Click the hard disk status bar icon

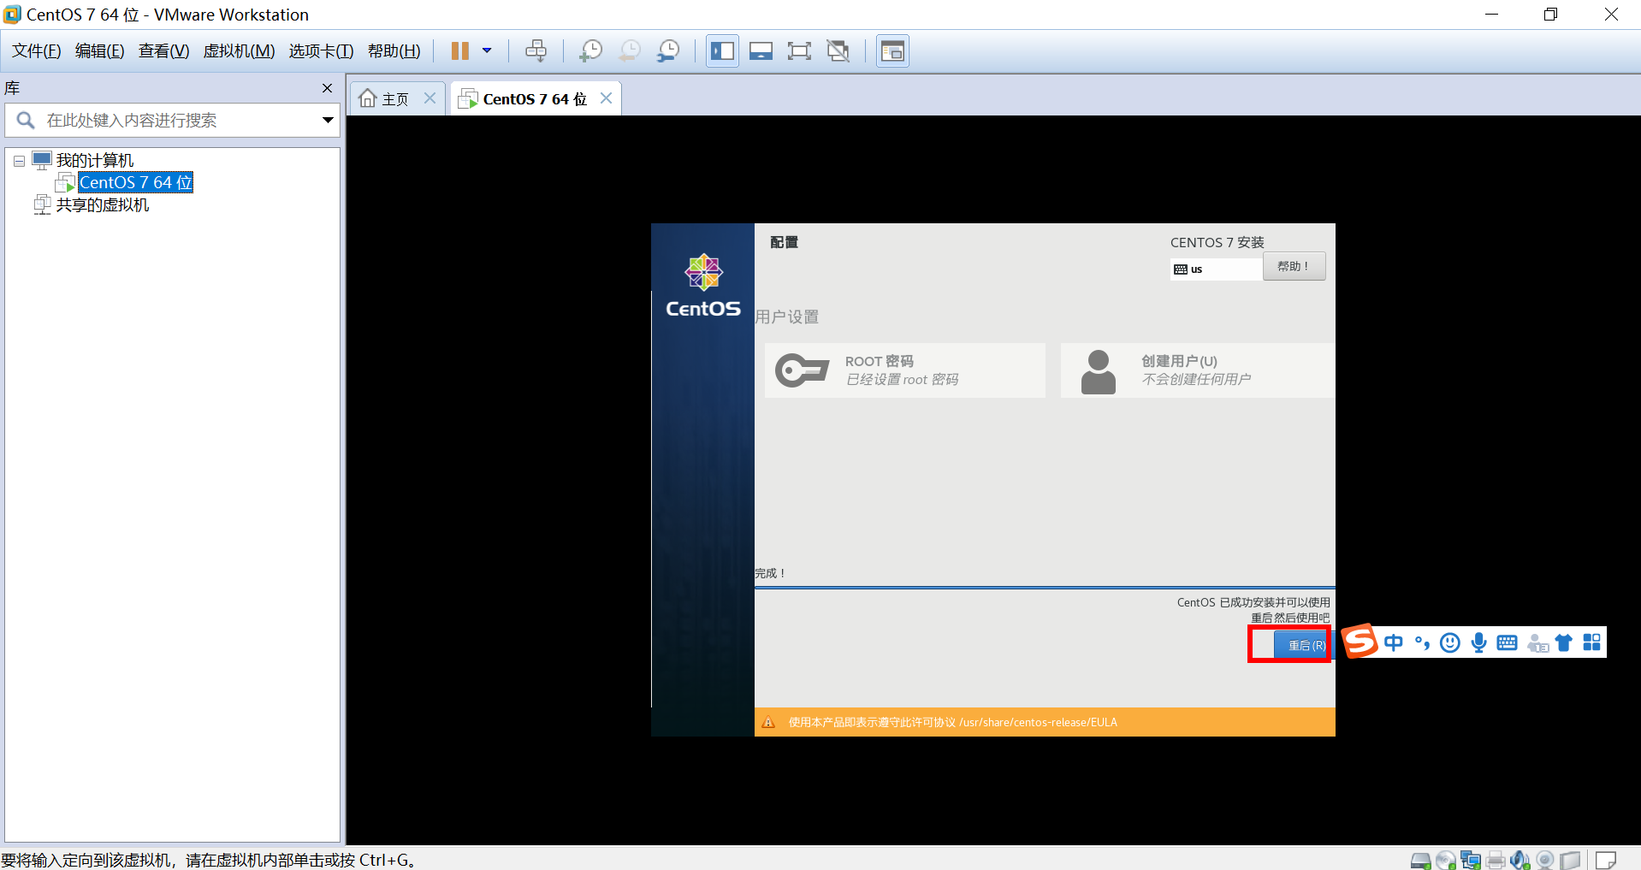tap(1420, 861)
